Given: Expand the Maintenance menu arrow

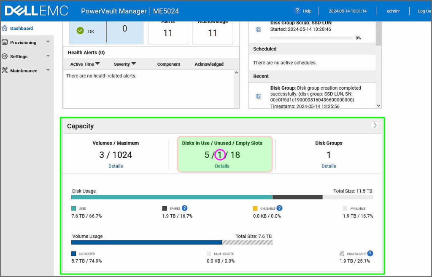Looking at the screenshot, I should point(48,70).
